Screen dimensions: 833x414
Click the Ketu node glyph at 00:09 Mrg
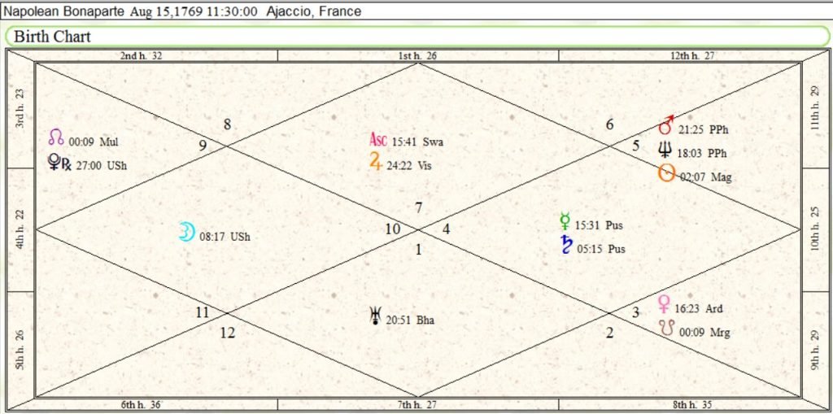(666, 328)
